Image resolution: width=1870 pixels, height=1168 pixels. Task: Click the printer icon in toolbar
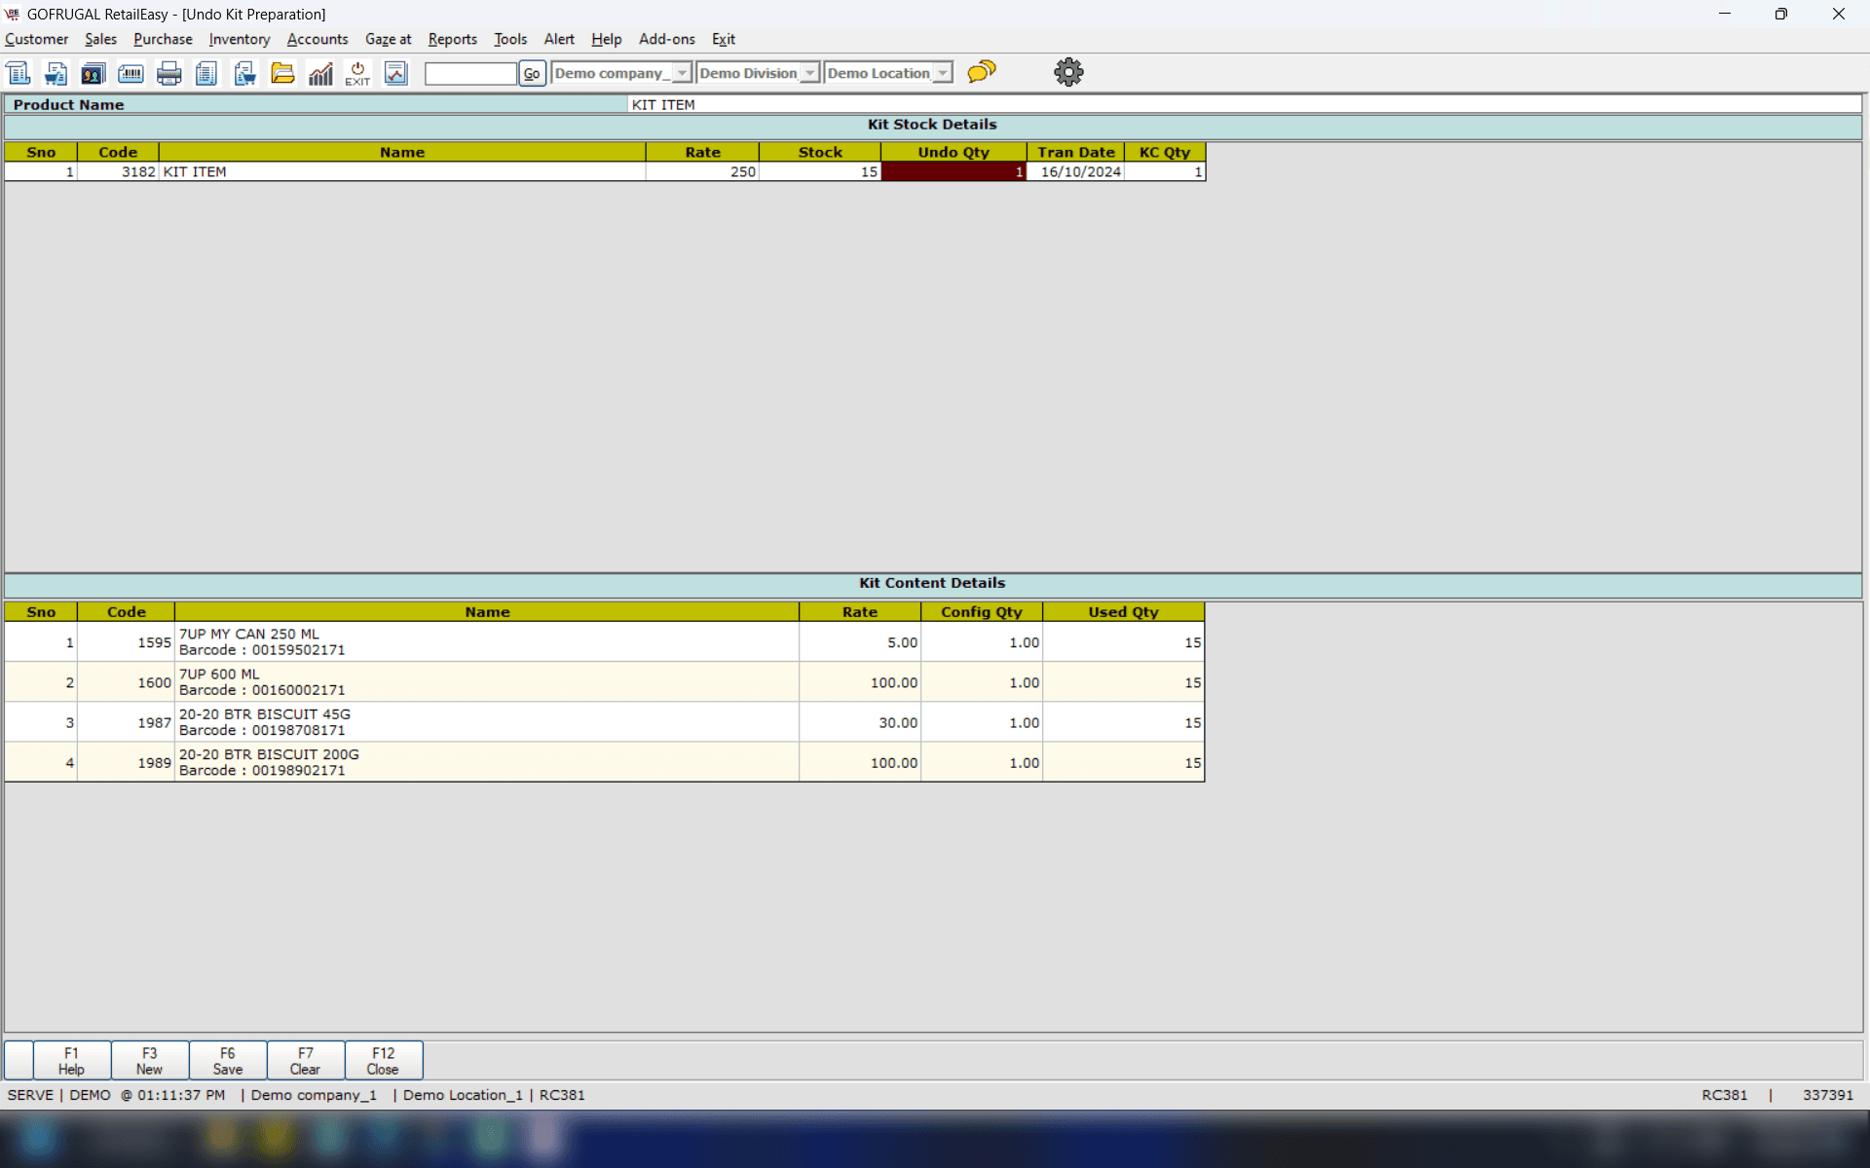[168, 73]
